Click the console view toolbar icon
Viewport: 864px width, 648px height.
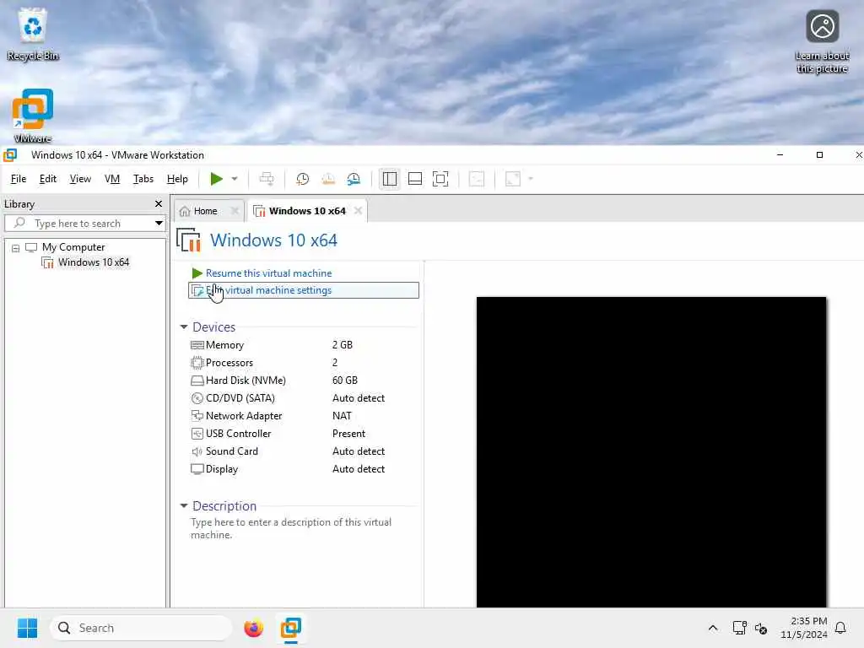click(x=477, y=179)
